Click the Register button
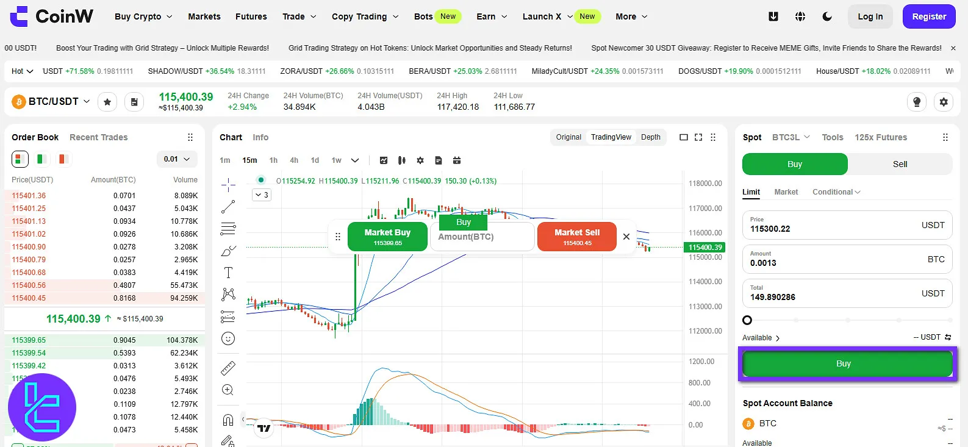968x447 pixels. point(929,16)
